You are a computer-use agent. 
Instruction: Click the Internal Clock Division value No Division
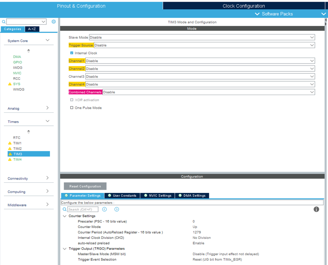(x=202, y=238)
